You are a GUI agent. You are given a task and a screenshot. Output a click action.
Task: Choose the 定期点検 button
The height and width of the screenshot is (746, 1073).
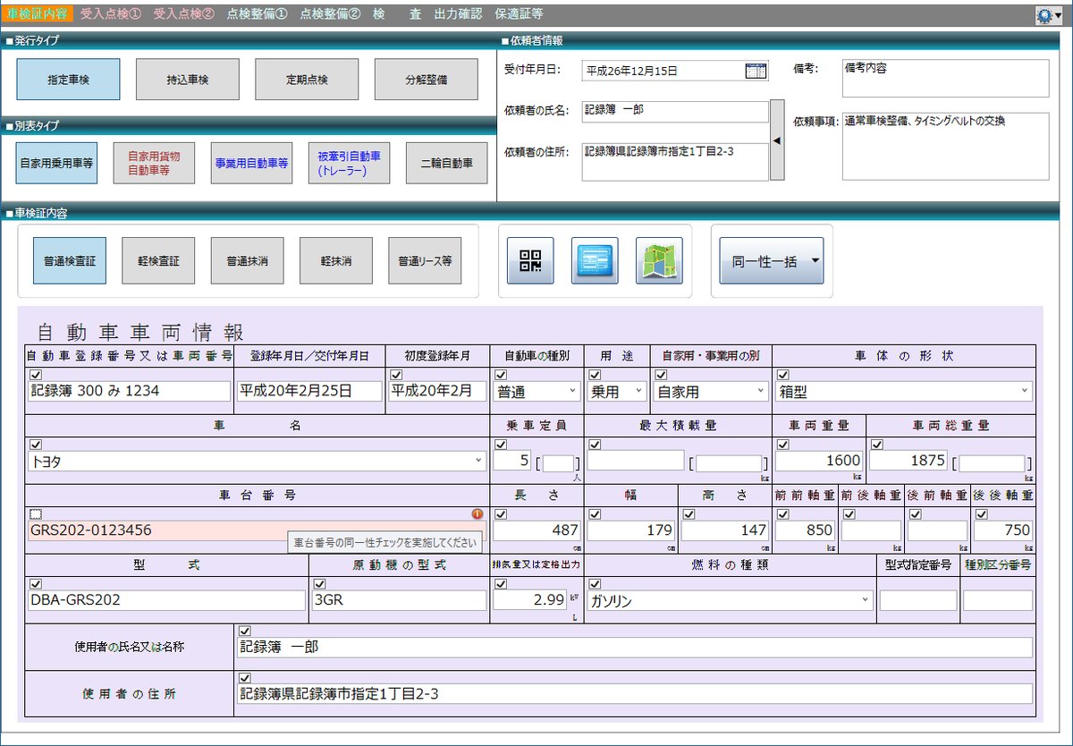[x=307, y=80]
